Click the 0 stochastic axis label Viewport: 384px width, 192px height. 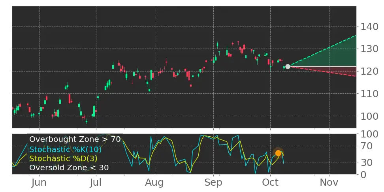click(x=363, y=175)
